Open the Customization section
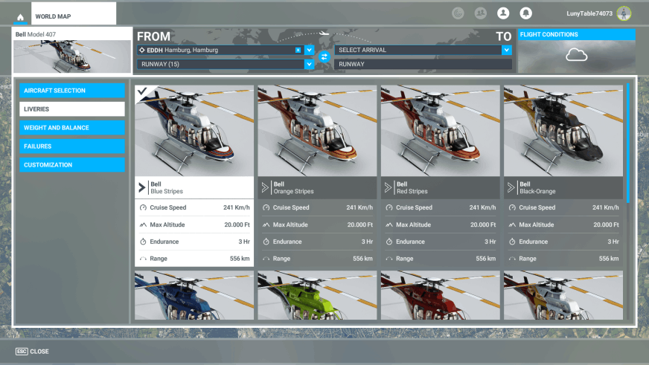The image size is (649, 365). [72, 165]
